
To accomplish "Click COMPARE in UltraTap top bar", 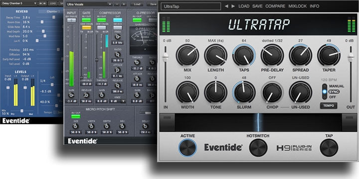I will click(x=275, y=6).
